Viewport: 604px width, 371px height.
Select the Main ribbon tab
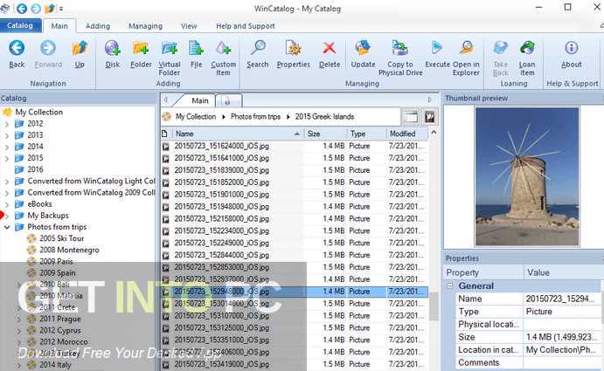[59, 26]
